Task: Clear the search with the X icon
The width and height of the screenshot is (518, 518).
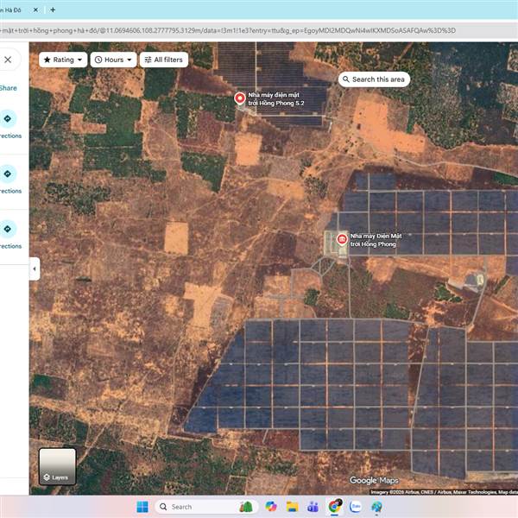Action: (x=8, y=60)
